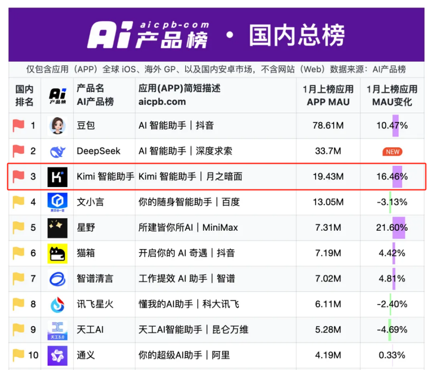Click the yellow flag beside rank 10
This screenshot has width=433, height=370.
pyautogui.click(x=19, y=355)
